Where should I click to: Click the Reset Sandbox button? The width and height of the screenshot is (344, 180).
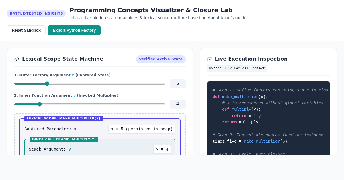tap(26, 30)
